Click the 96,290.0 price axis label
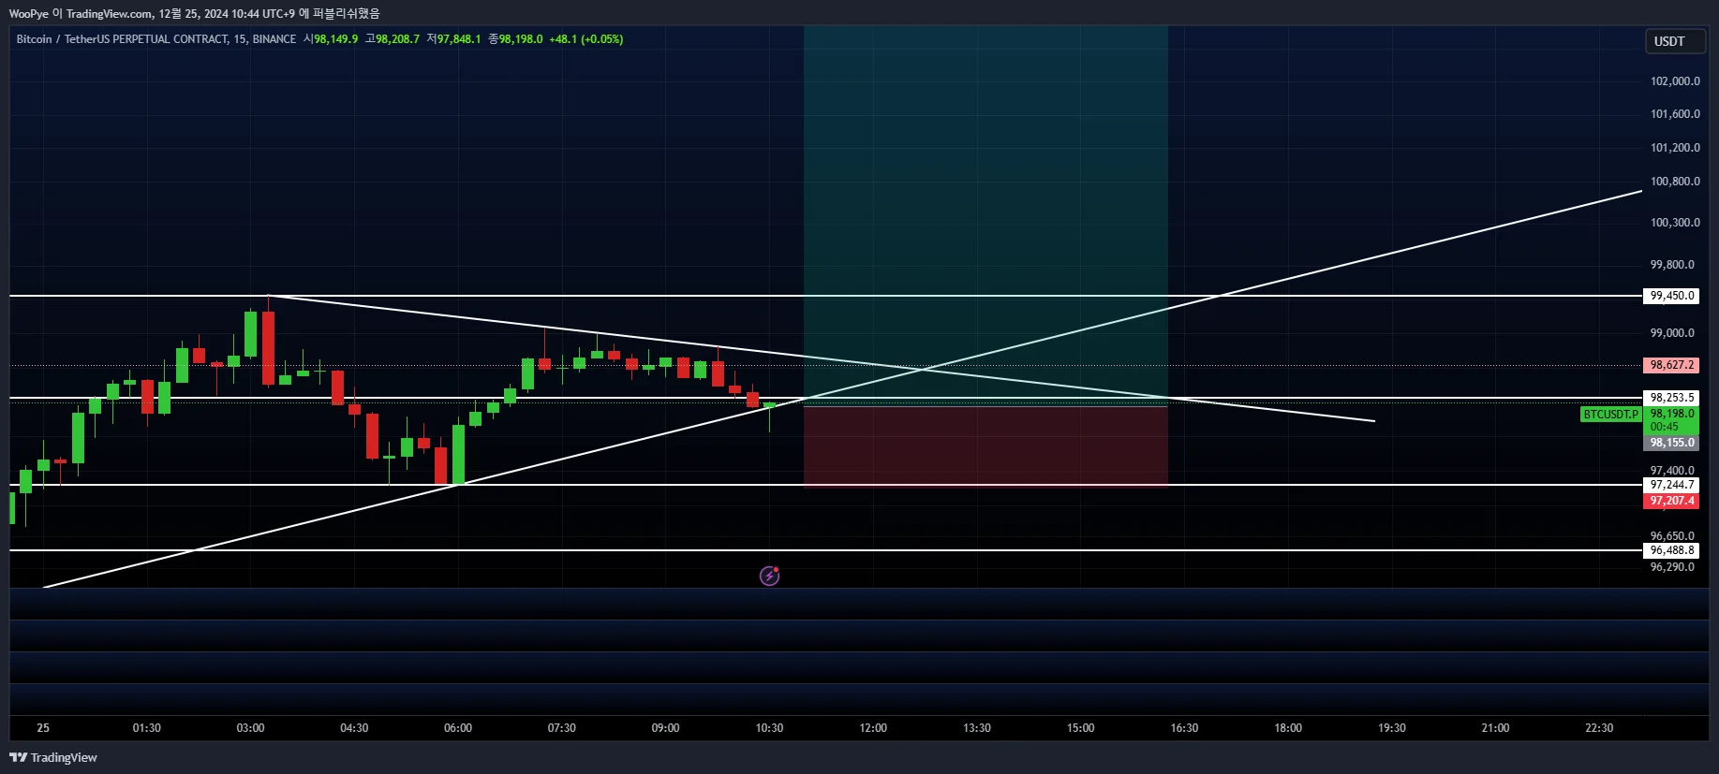The height and width of the screenshot is (774, 1719). pos(1672,567)
